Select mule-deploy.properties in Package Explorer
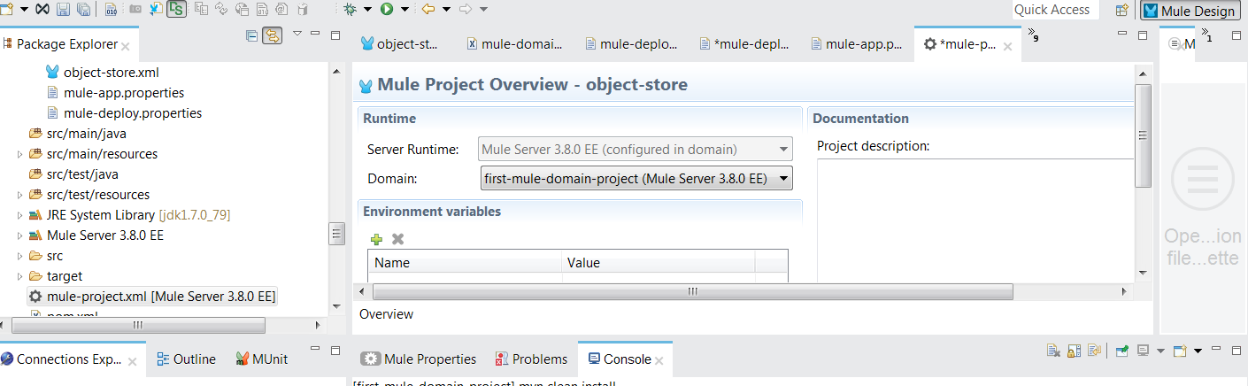The width and height of the screenshot is (1248, 386). (132, 113)
